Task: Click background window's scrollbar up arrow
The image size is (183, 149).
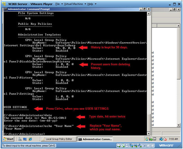Action: point(178,26)
